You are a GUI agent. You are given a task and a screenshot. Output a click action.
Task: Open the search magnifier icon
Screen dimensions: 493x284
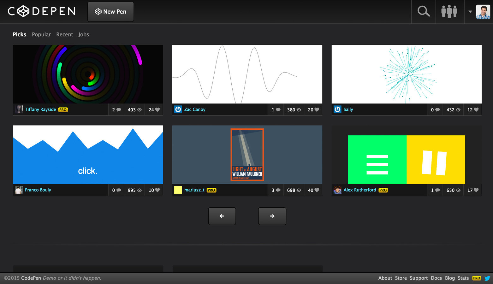click(424, 11)
